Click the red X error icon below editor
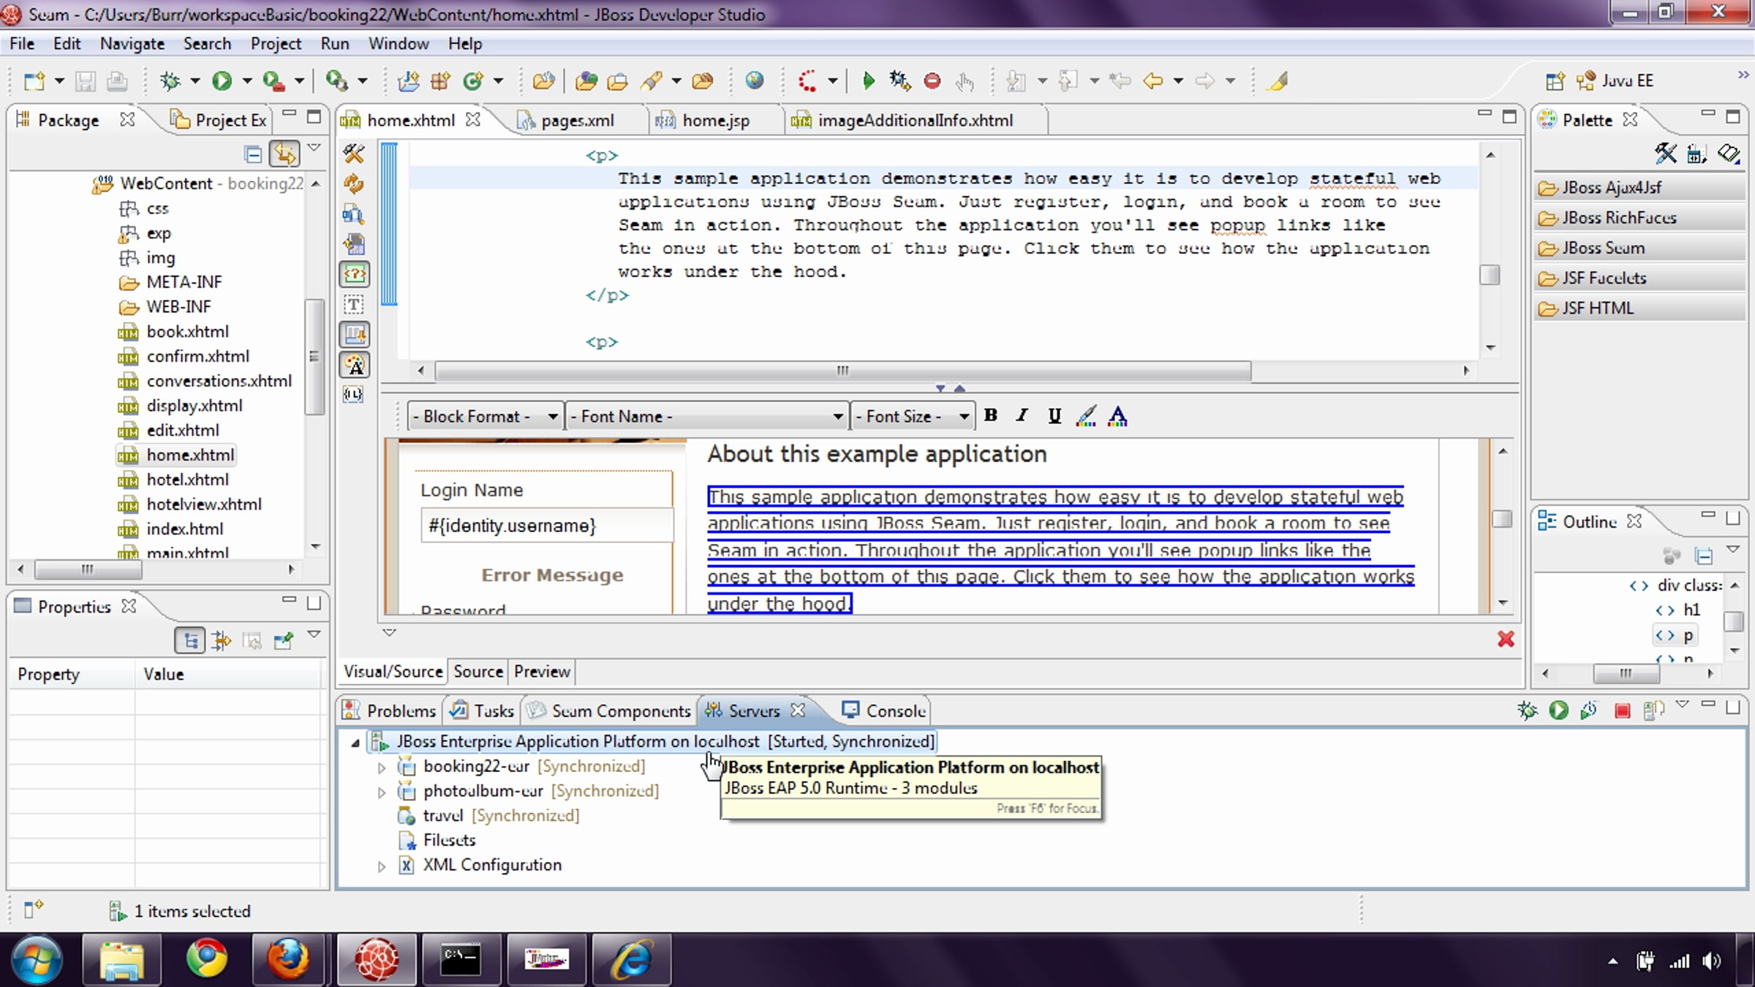This screenshot has width=1755, height=987. click(1506, 639)
